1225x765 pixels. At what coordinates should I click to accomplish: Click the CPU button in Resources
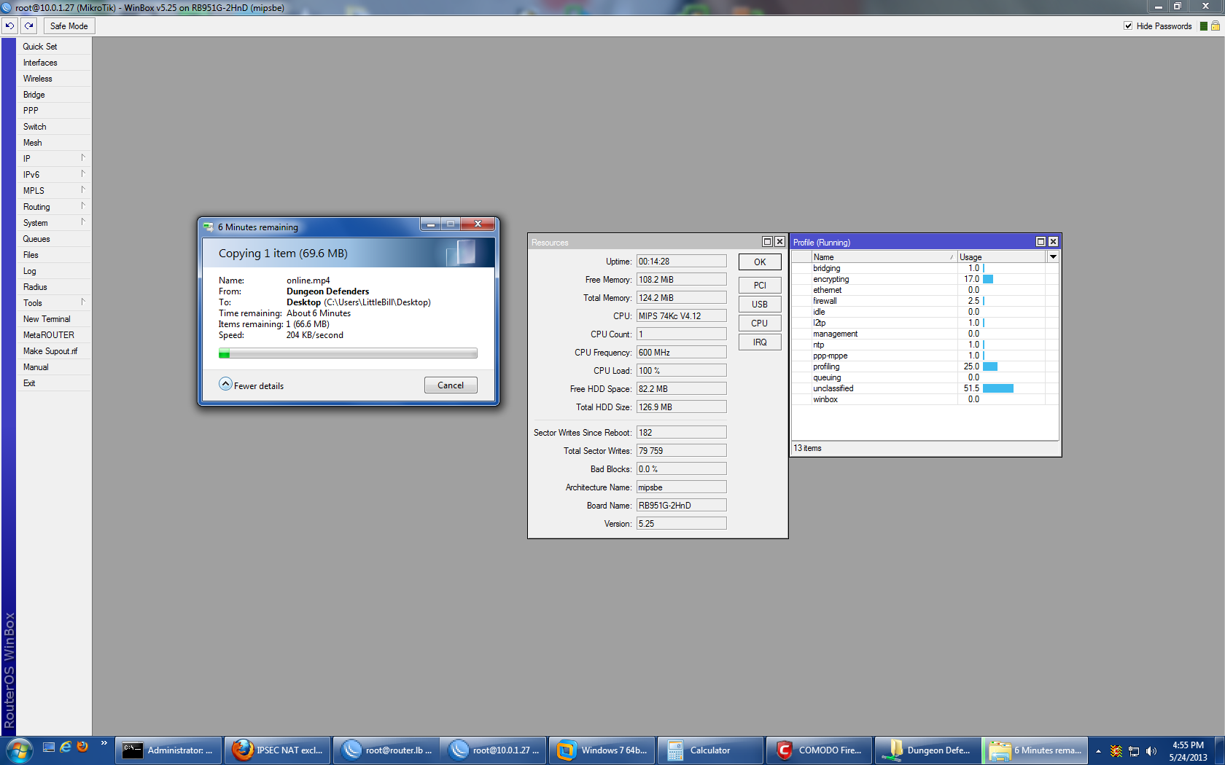(760, 323)
